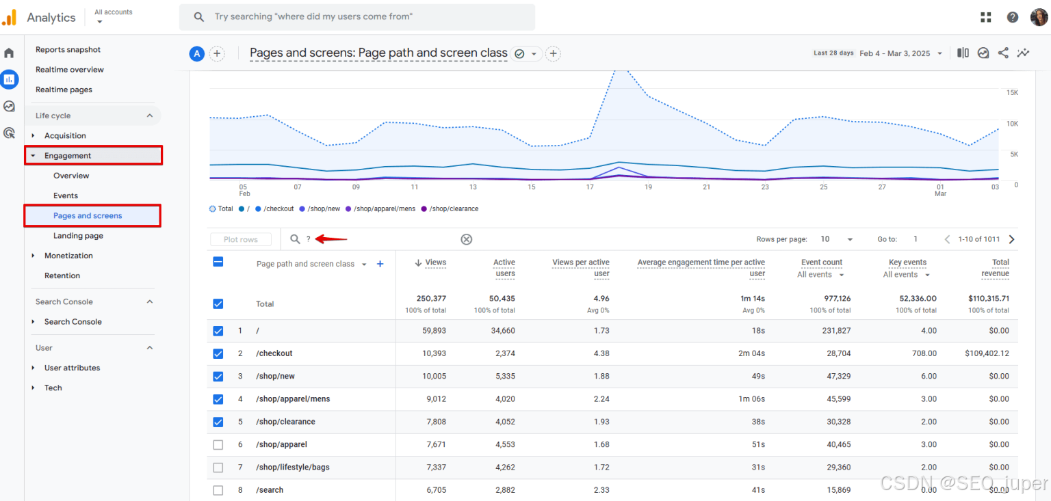Viewport: 1051px width, 501px height.
Task: Open the customize trend line icon
Action: click(1023, 53)
